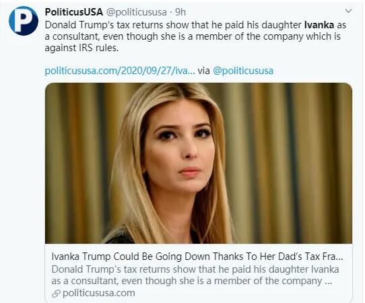Click the ellipsis ending the card description
The image size is (365, 303).
pyautogui.click(x=328, y=282)
